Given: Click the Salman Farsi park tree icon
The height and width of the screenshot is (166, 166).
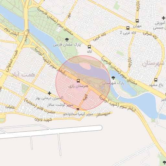Looking at the screenshot, I should coord(67,40).
